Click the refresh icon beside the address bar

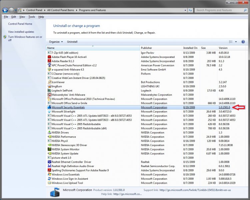click(x=190, y=10)
